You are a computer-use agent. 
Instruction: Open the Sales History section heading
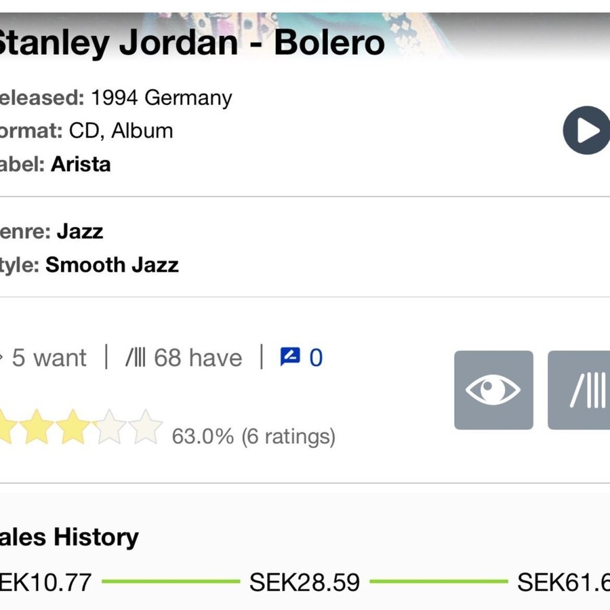[69, 537]
